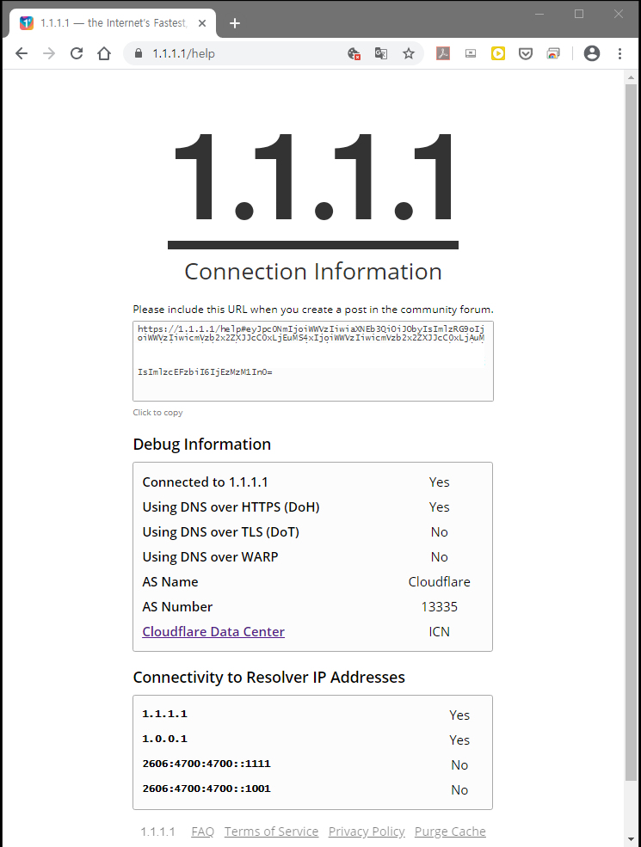This screenshot has width=641, height=847.
Task: Open the browser home page
Action: [x=104, y=53]
